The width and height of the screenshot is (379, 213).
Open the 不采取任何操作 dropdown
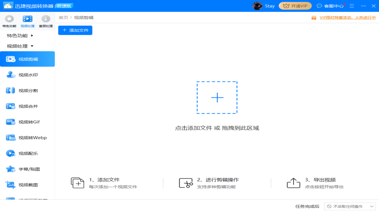click(350, 206)
